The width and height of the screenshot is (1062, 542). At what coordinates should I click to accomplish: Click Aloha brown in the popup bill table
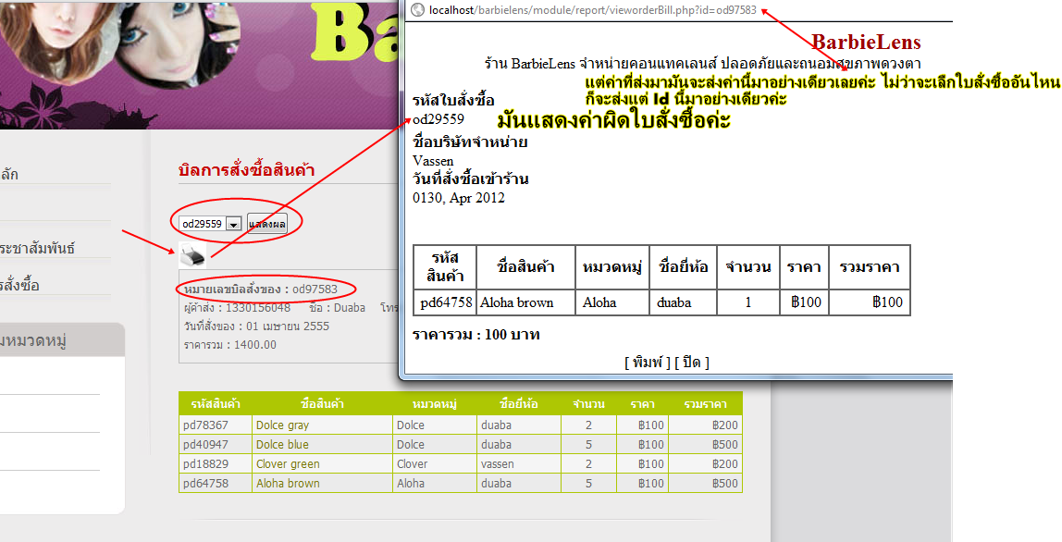(x=517, y=302)
